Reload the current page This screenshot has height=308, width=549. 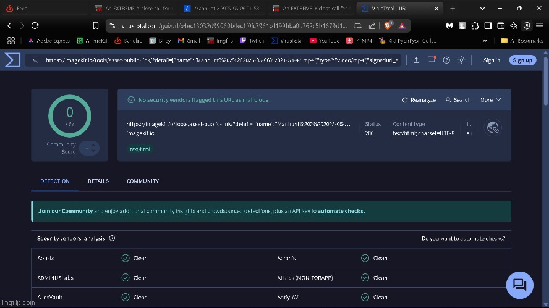coord(35,25)
